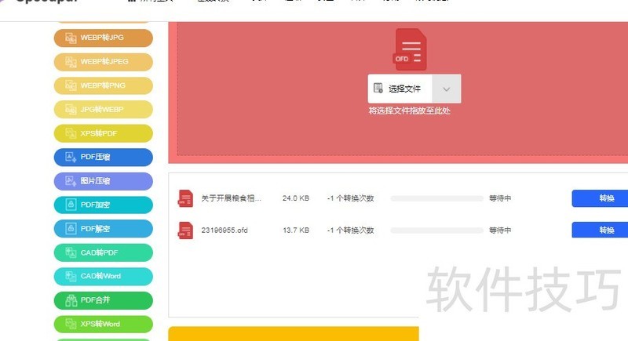Screen dimensions: 628x341
Task: Click the 图片压缩 image icon
Action: (x=71, y=181)
